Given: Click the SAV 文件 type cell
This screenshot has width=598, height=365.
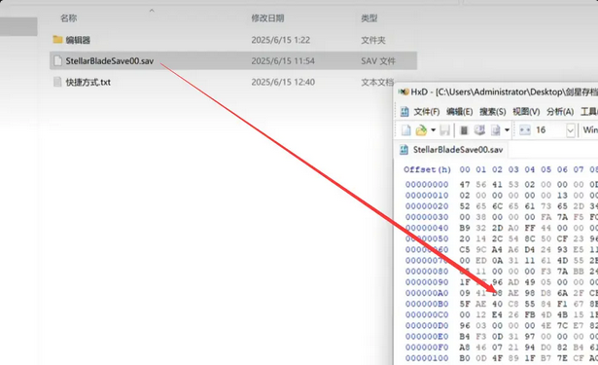Looking at the screenshot, I should click(x=378, y=60).
